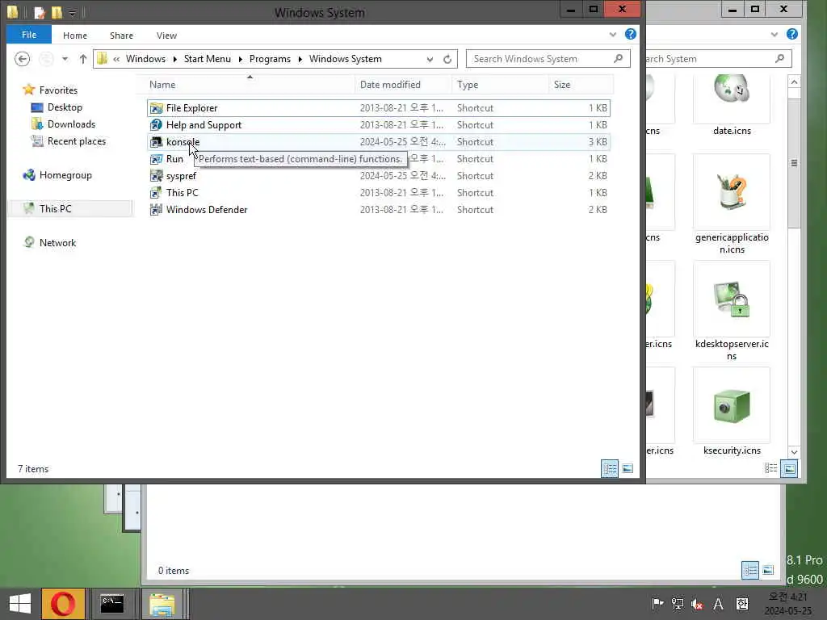Switch to the View ribbon tab
This screenshot has height=620, width=827.
coord(166,36)
